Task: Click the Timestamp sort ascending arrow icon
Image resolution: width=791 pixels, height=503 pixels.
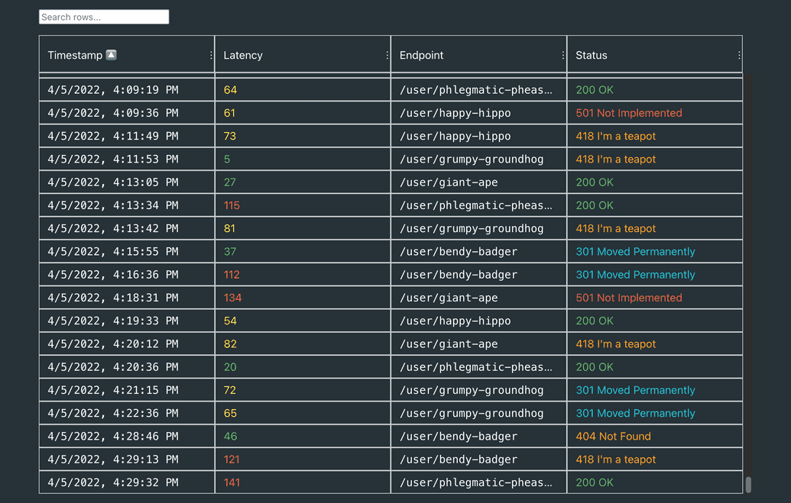Action: click(x=111, y=55)
